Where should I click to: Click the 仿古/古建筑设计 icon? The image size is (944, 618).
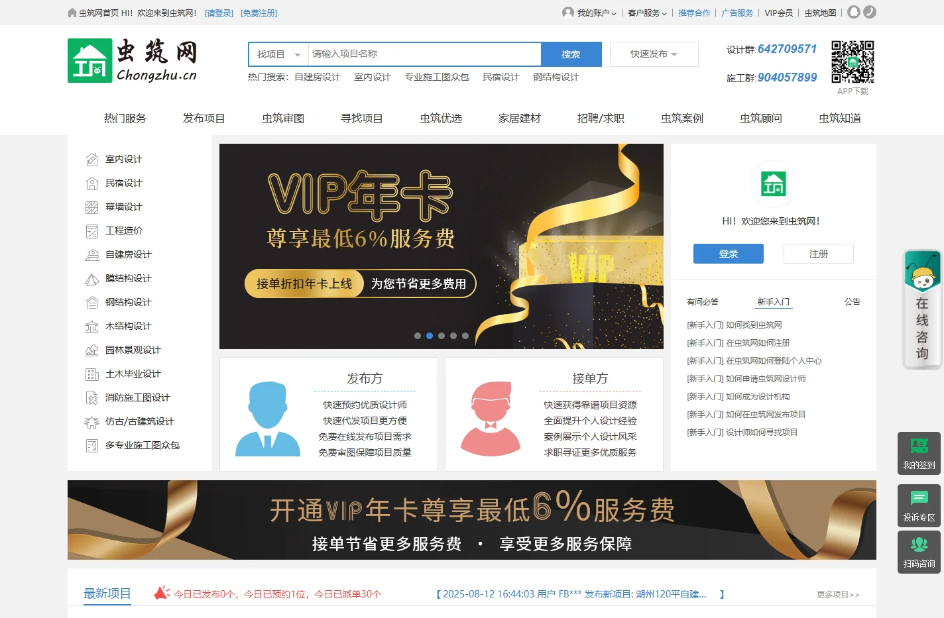(x=92, y=422)
